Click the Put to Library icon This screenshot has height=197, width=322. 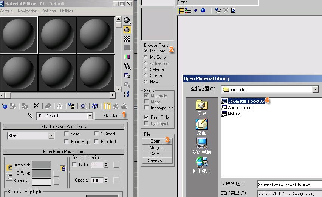(x=71, y=106)
